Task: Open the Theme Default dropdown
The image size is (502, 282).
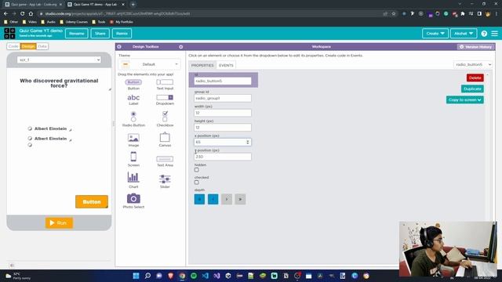Action: (149, 64)
